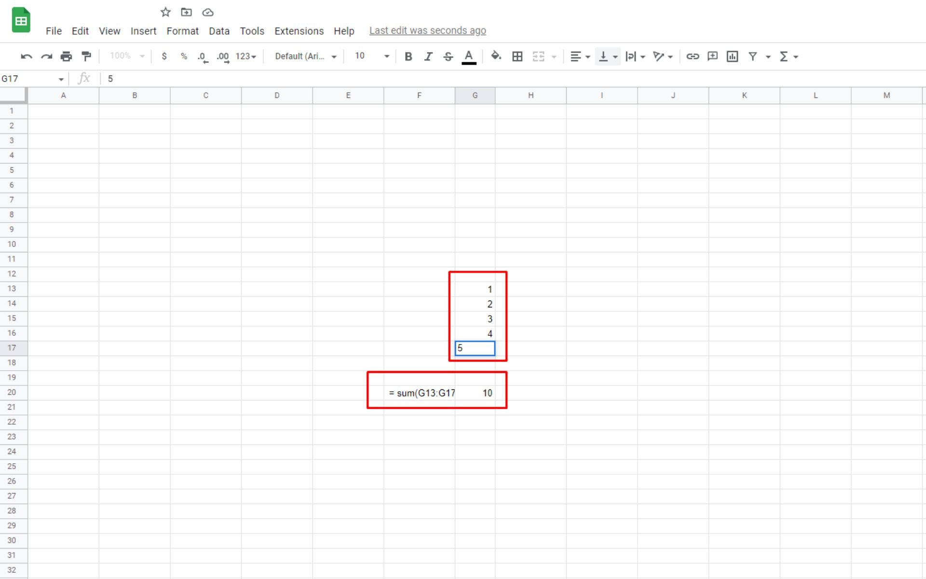Image resolution: width=926 pixels, height=579 pixels.
Task: Select column A header
Action: click(63, 96)
